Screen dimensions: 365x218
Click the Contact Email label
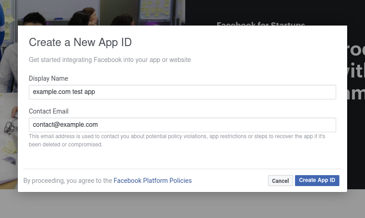coord(48,111)
